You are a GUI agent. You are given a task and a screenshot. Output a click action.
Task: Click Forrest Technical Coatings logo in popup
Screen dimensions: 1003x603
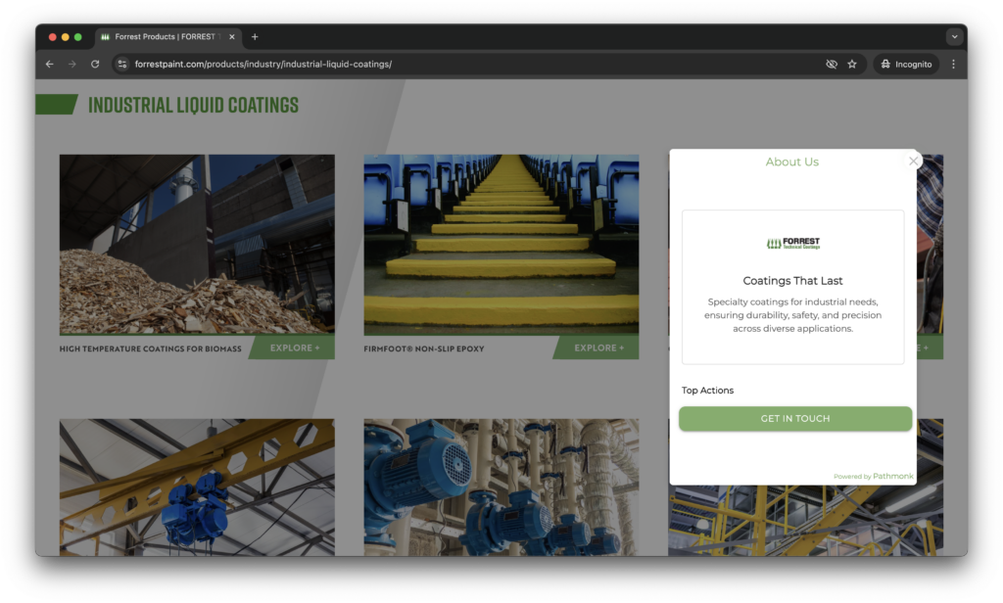point(793,244)
